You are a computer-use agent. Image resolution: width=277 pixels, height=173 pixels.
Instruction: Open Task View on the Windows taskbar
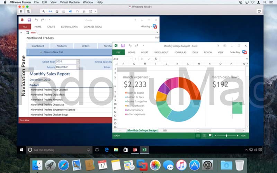(x=97, y=150)
